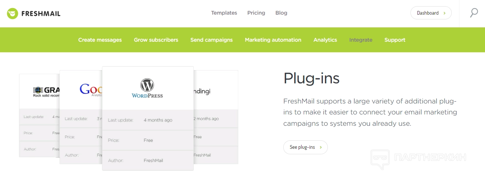Click the Integrate tab

click(x=361, y=40)
